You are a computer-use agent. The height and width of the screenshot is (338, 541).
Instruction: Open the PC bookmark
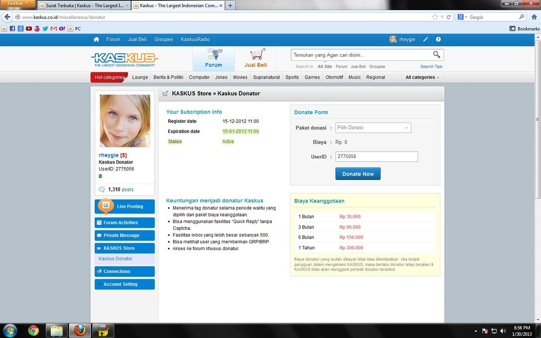point(74,29)
